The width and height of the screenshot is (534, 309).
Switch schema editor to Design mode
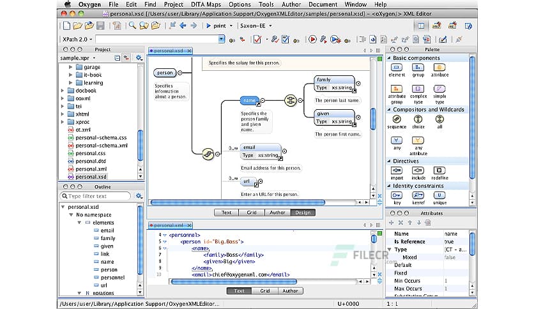click(303, 213)
